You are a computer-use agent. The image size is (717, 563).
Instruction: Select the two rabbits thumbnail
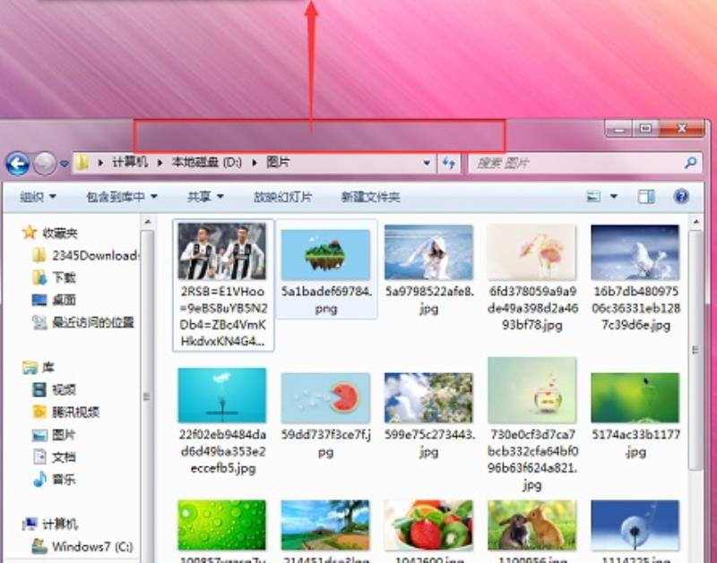(531, 525)
